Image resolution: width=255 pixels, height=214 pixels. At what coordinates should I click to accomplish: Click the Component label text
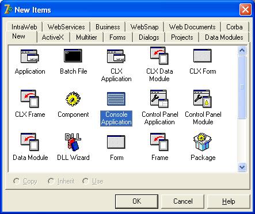point(73,114)
